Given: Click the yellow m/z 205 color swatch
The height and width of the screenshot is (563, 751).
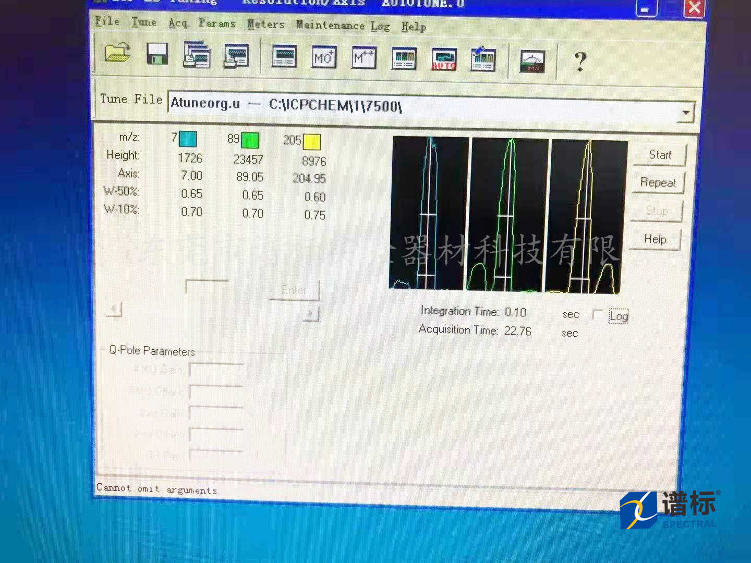Looking at the screenshot, I should (312, 142).
